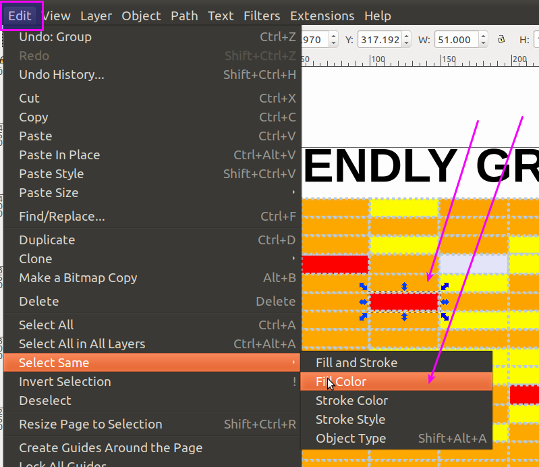Click the bottom-middle scale handle arrow

[x=404, y=317]
